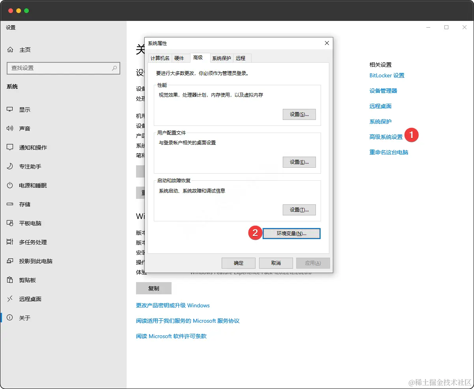Click the Tablet PC icon
474x389 pixels.
coord(10,223)
